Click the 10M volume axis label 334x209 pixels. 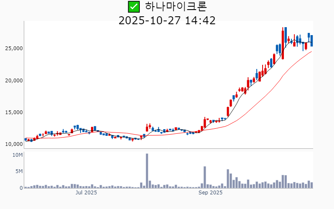tap(18, 155)
